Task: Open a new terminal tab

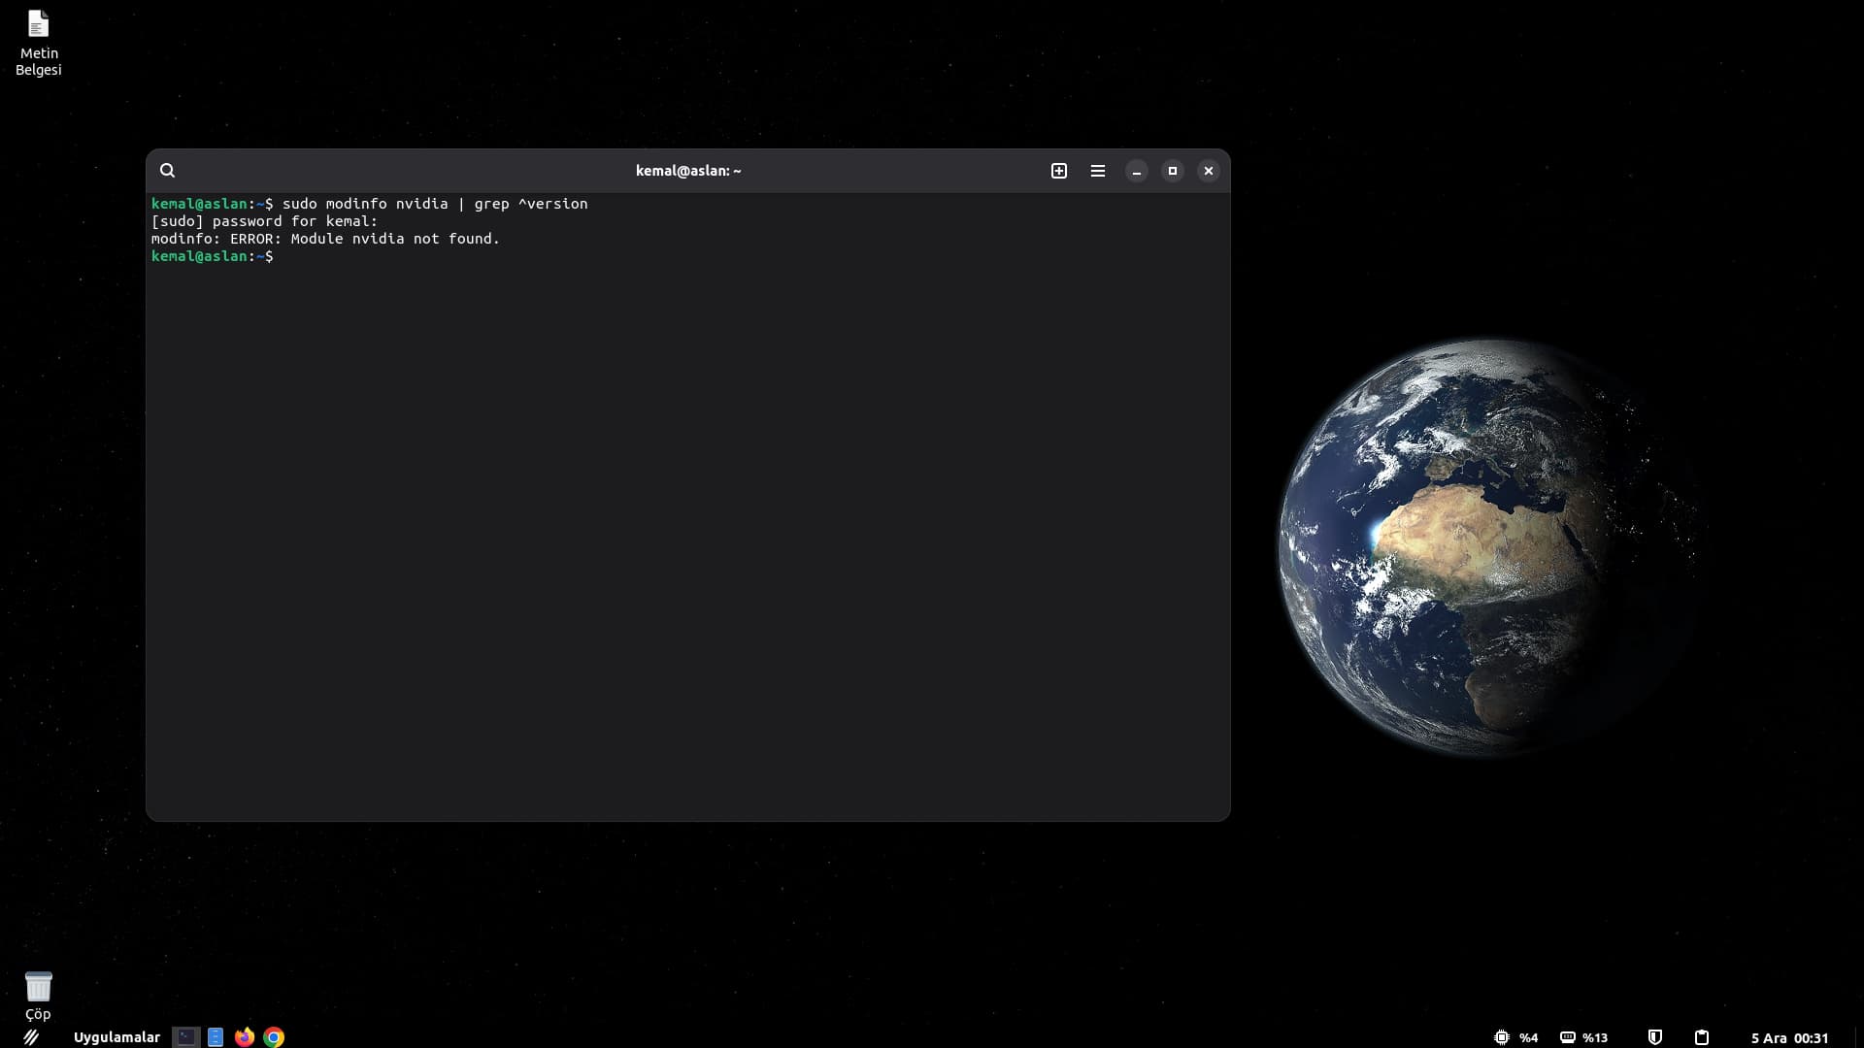Action: coord(1059,171)
